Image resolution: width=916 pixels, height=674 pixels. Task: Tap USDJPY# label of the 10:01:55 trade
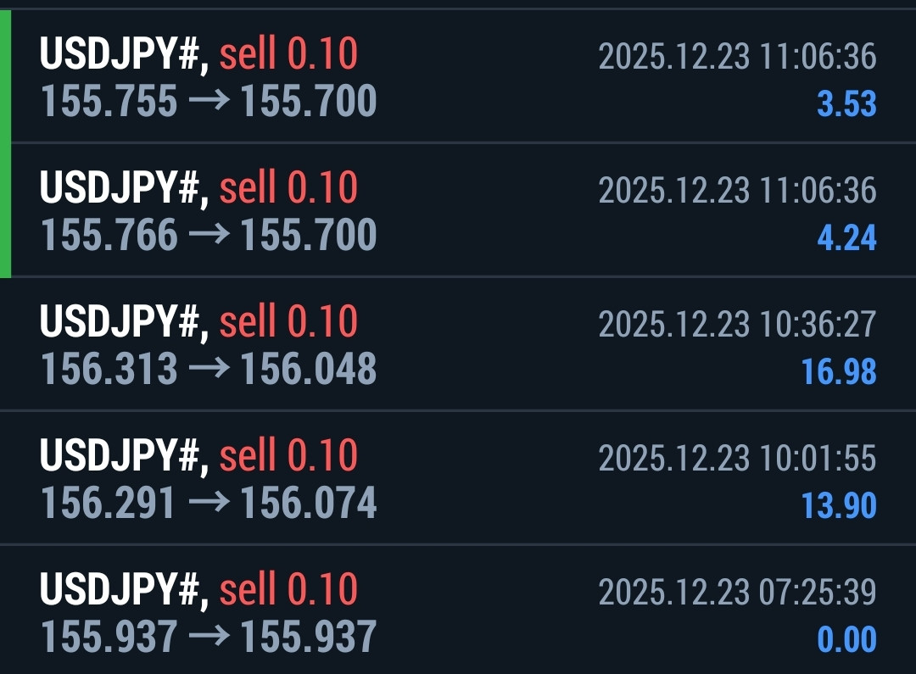click(124, 456)
